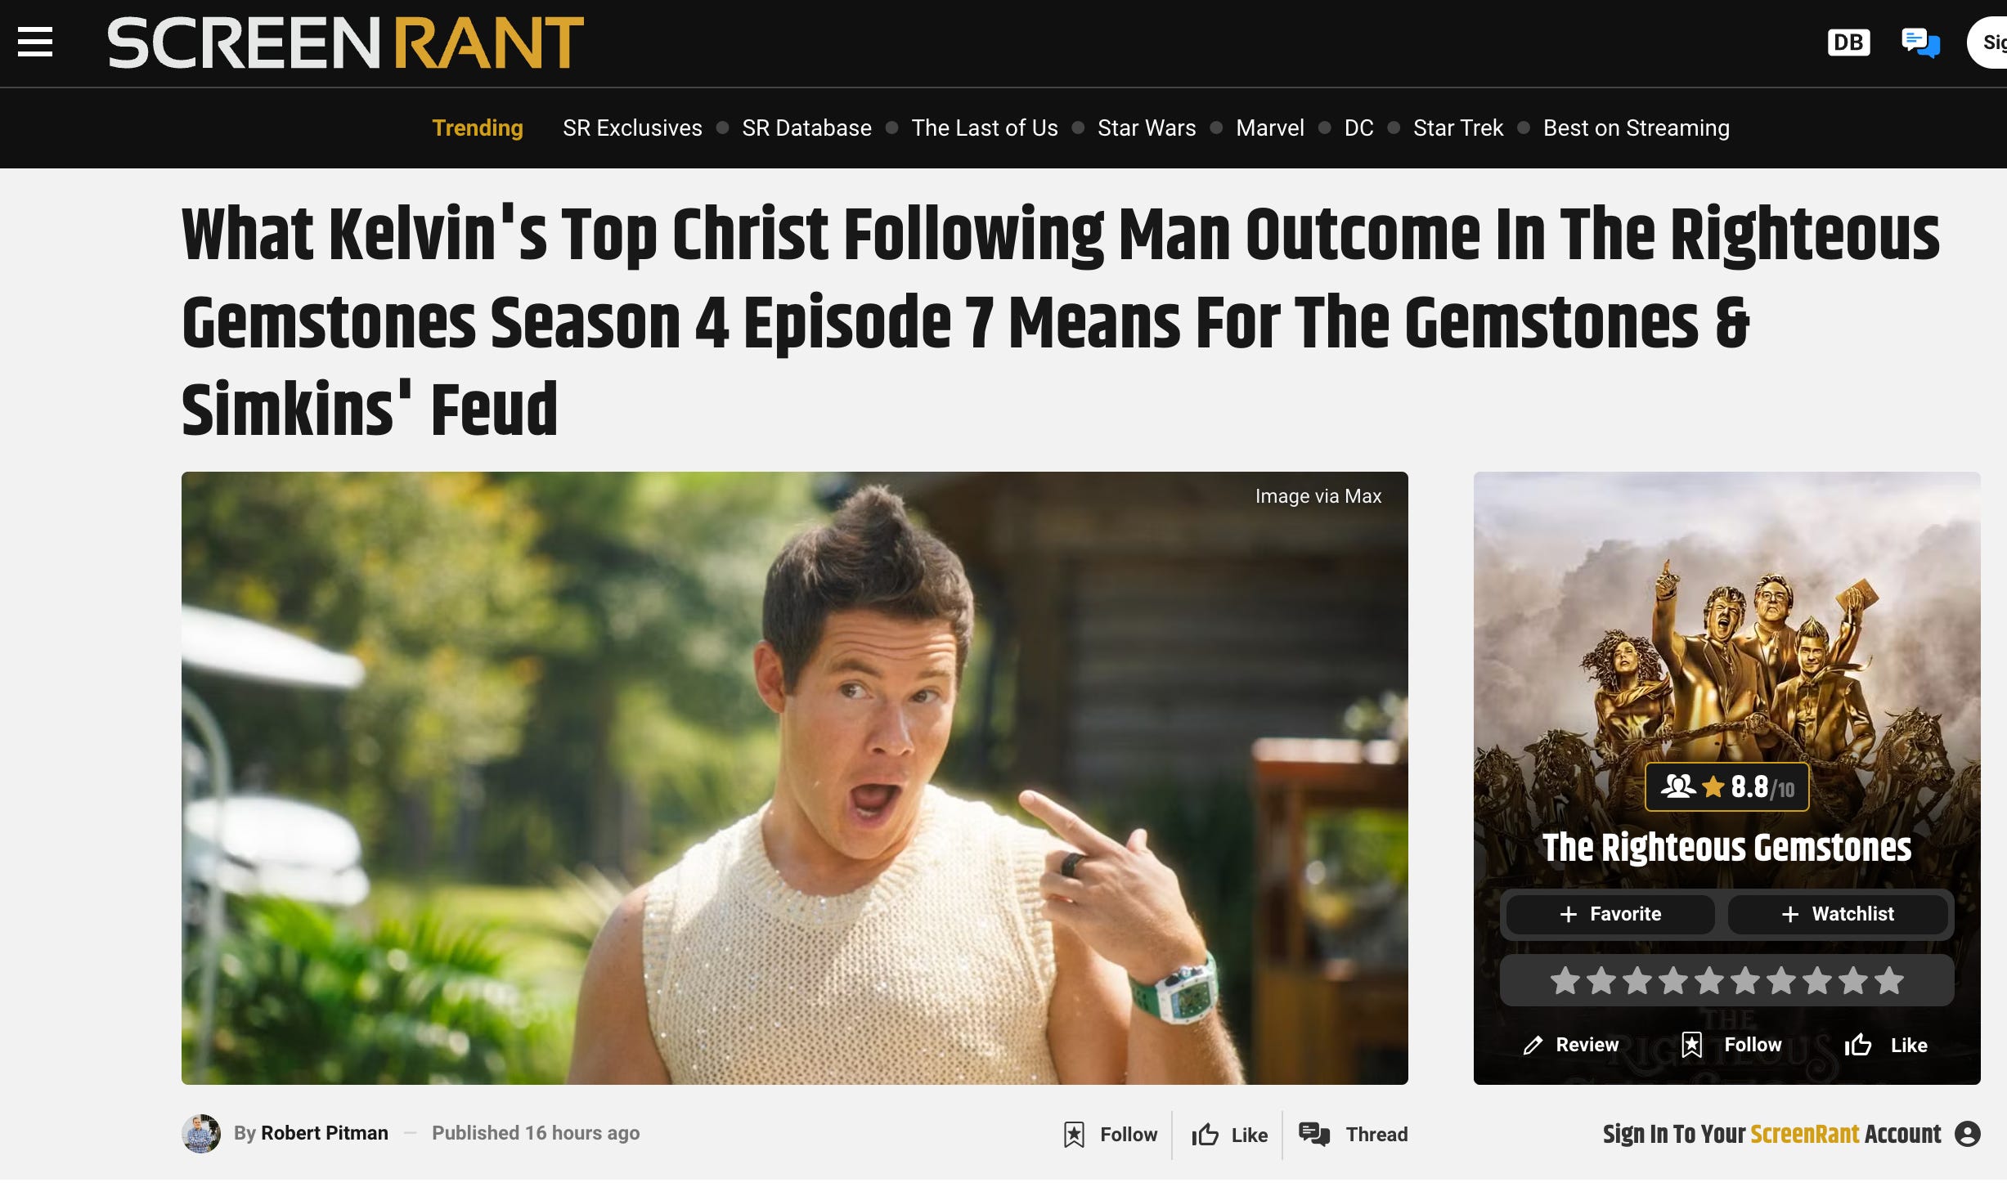Click the Screen Rant logo

pyautogui.click(x=345, y=43)
